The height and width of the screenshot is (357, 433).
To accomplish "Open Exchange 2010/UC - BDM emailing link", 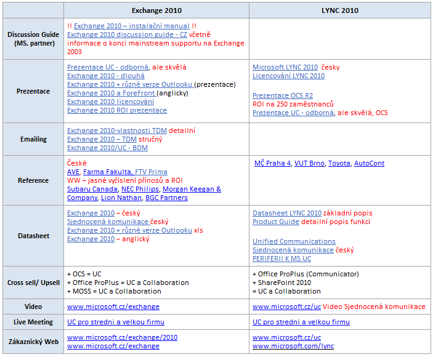I will tap(107, 148).
